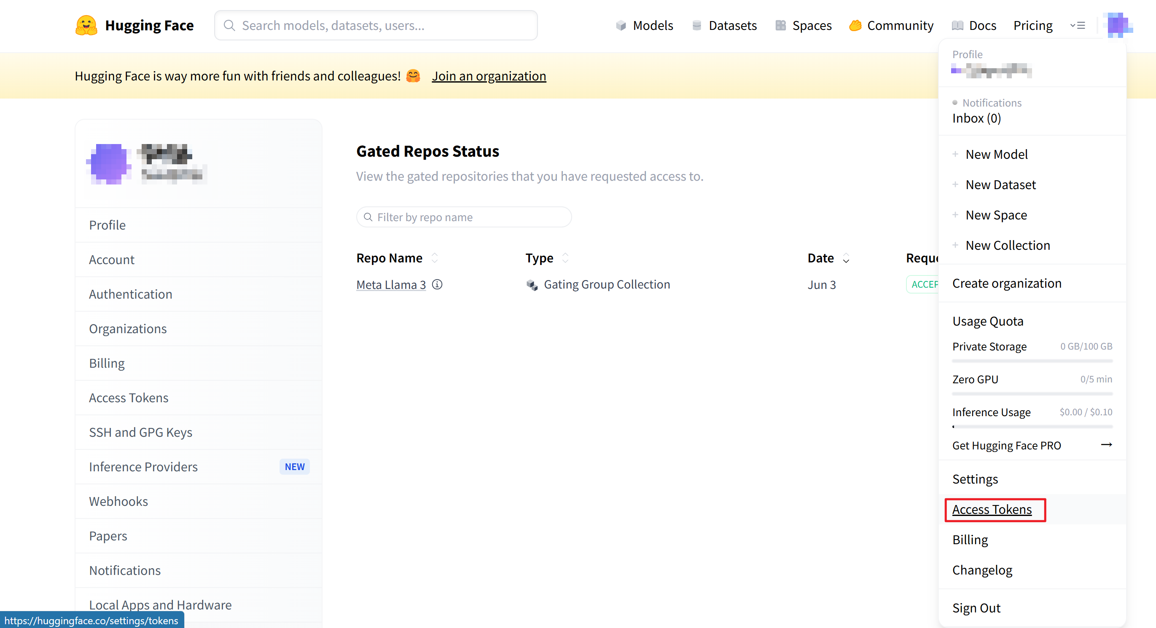Click the Models cube icon
1156x628 pixels.
pos(621,26)
